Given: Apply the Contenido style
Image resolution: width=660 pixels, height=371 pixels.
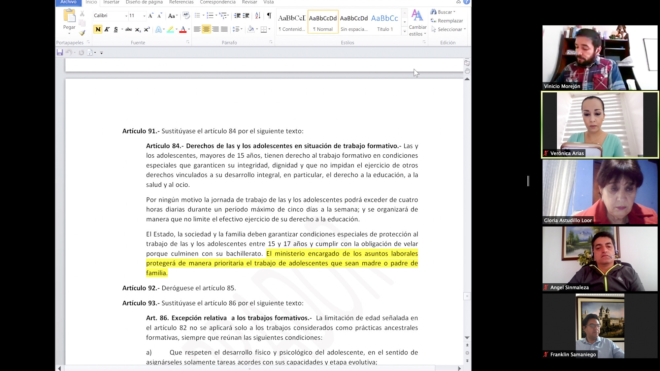Looking at the screenshot, I should pos(292,22).
